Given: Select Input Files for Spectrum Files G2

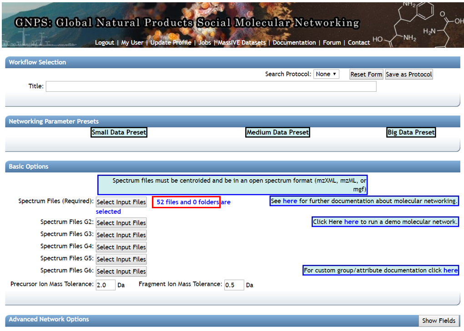Looking at the screenshot, I should pyautogui.click(x=121, y=223).
